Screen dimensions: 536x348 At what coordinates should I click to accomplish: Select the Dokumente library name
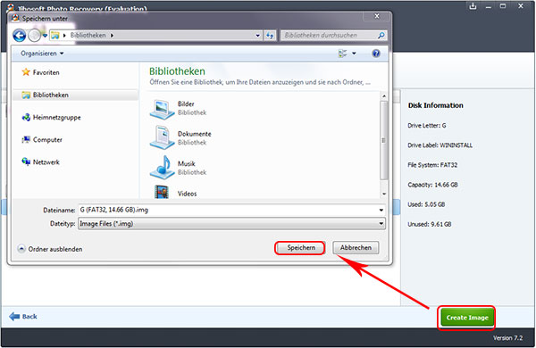tap(195, 134)
